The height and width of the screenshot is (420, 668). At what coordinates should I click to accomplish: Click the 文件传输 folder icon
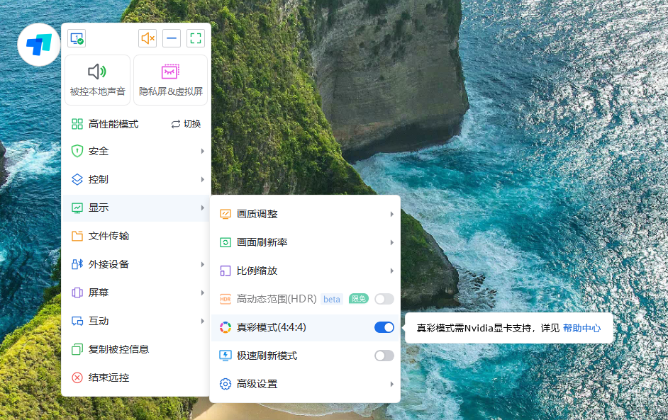[77, 236]
